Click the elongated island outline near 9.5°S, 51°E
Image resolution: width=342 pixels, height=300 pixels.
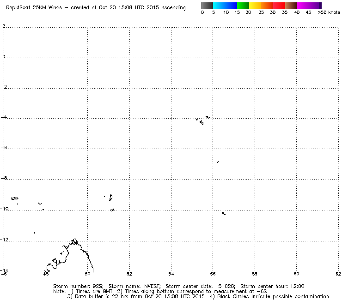tap(111, 198)
